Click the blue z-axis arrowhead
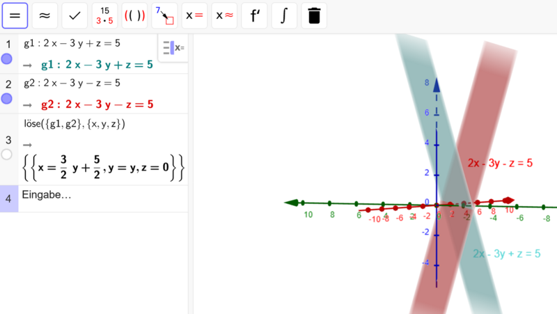Viewport: 557px width, 314px height. [x=437, y=85]
